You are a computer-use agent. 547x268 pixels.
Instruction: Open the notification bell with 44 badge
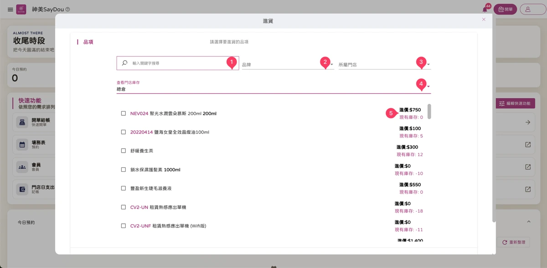click(485, 10)
